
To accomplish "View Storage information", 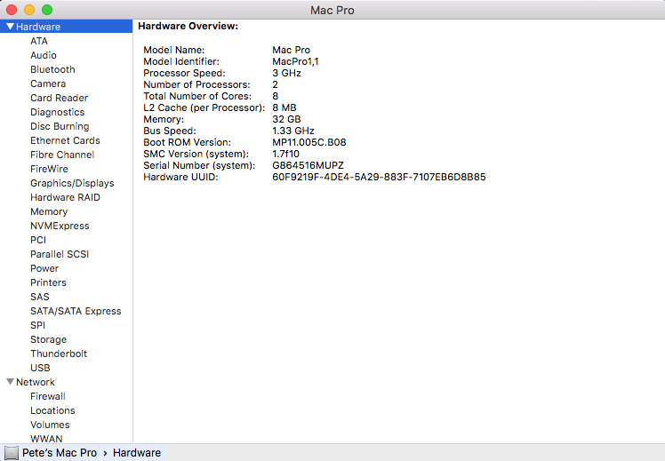I will [48, 339].
